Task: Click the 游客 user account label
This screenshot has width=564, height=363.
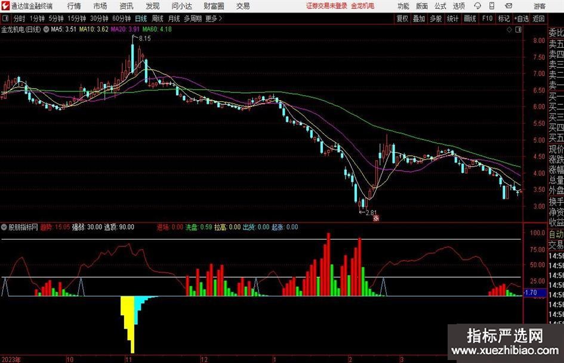Action: pyautogui.click(x=540, y=6)
